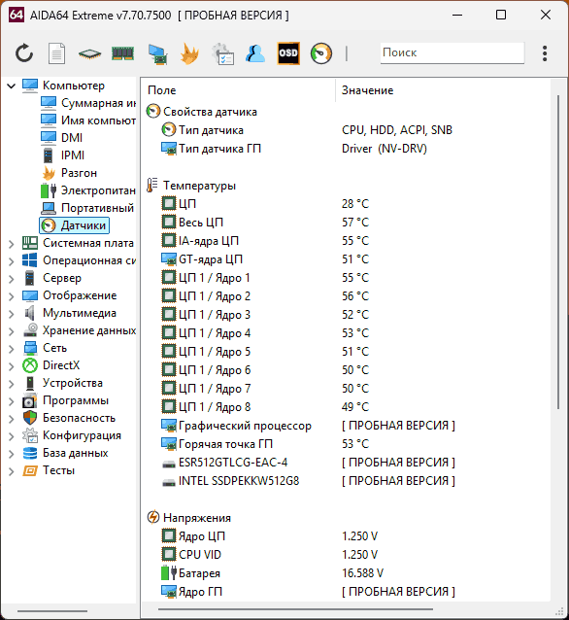Image resolution: width=569 pixels, height=620 pixels.
Task: Select the IA-ядра ЦП row
Action: (x=348, y=241)
